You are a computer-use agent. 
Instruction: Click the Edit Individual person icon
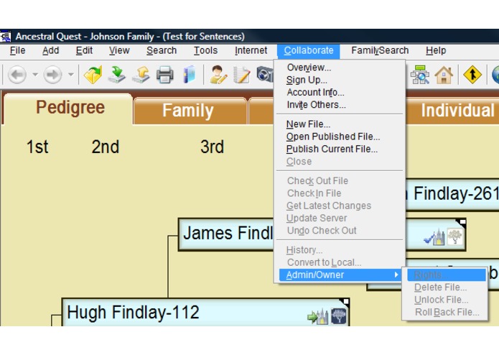click(218, 75)
